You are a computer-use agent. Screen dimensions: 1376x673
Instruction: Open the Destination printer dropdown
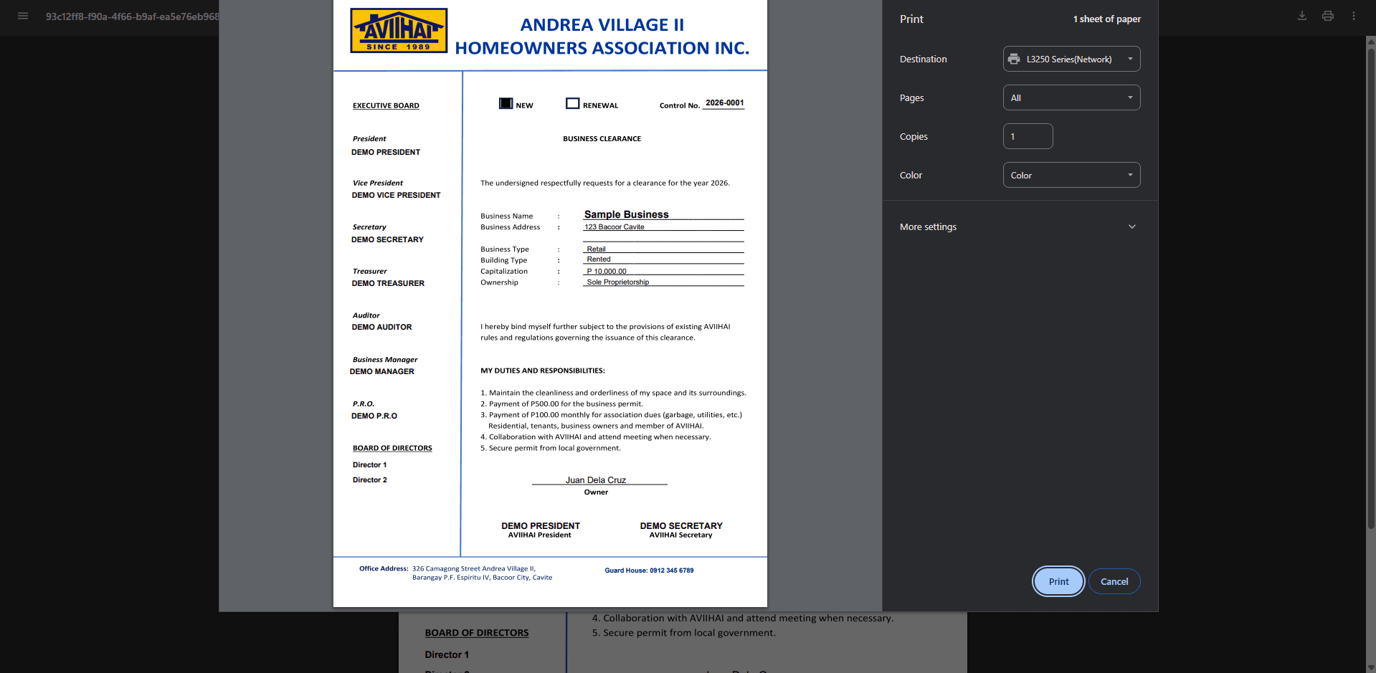coord(1071,59)
